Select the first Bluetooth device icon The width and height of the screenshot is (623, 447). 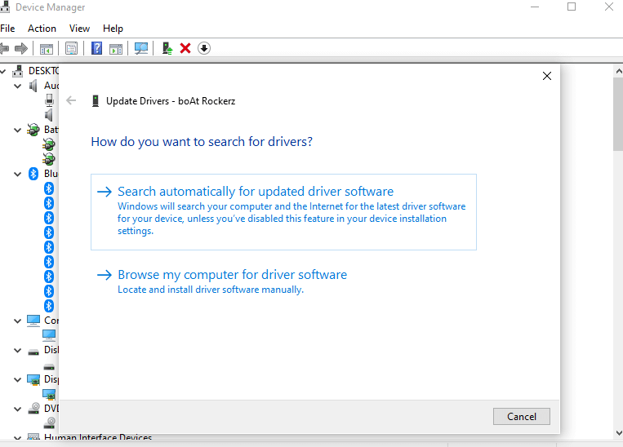pos(49,188)
